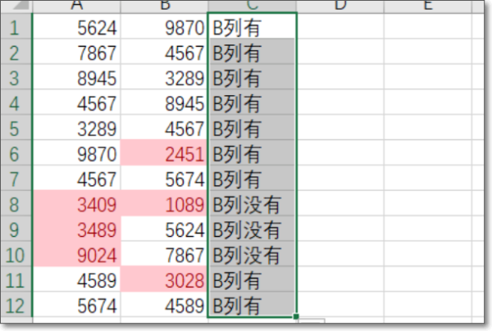Image resolution: width=492 pixels, height=331 pixels.
Task: Click cell C1 showing B列有
Action: [x=252, y=26]
